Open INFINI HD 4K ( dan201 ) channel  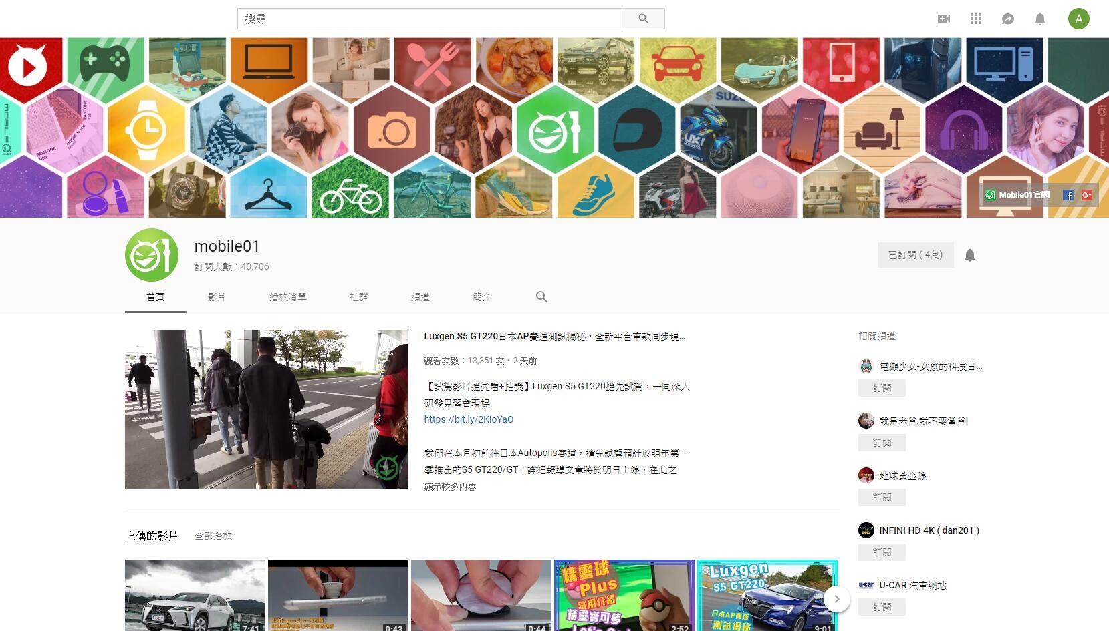click(929, 530)
